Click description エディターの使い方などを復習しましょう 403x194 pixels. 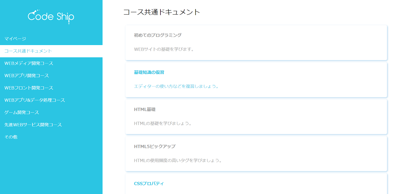click(x=176, y=86)
